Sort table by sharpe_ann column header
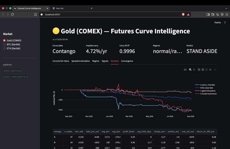The width and height of the screenshot is (230, 149). (x=160, y=131)
